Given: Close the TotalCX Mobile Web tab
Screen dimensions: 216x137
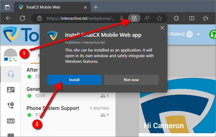Looking at the screenshot, I should 85,8.
